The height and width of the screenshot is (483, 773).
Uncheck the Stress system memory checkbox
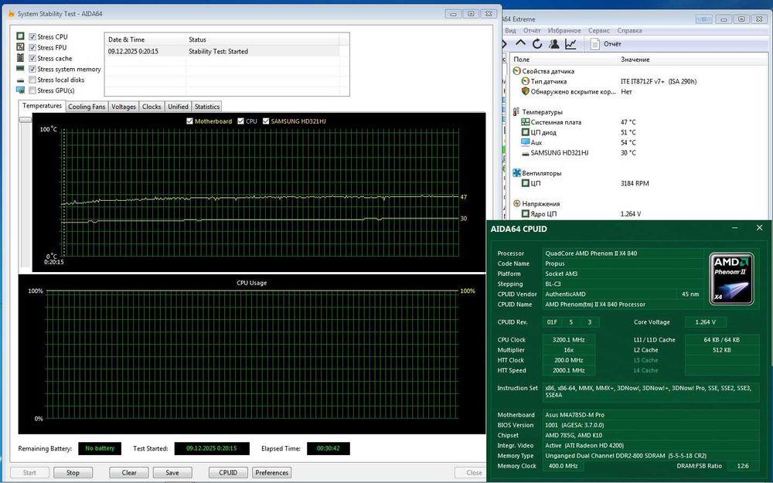(32, 69)
